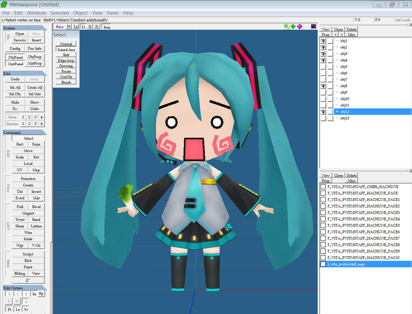Toggle X axis edit option

[10, 294]
